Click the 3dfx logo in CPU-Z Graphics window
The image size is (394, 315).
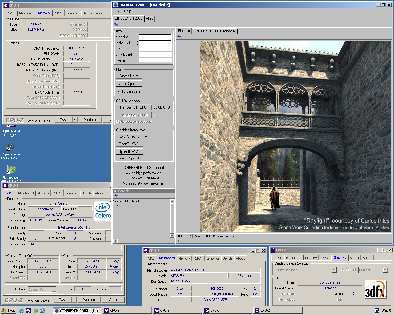[x=375, y=289]
